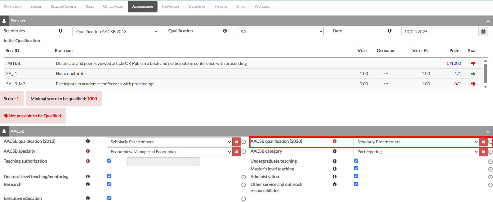
Task: Collapse the Scoring section with its arrow
Action: pyautogui.click(x=488, y=21)
